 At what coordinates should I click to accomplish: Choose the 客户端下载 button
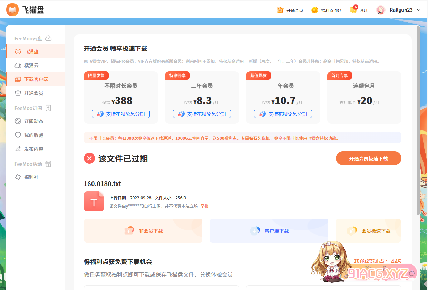(x=269, y=231)
